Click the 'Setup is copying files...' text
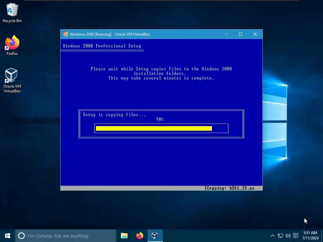This screenshot has height=242, width=323. (x=114, y=115)
